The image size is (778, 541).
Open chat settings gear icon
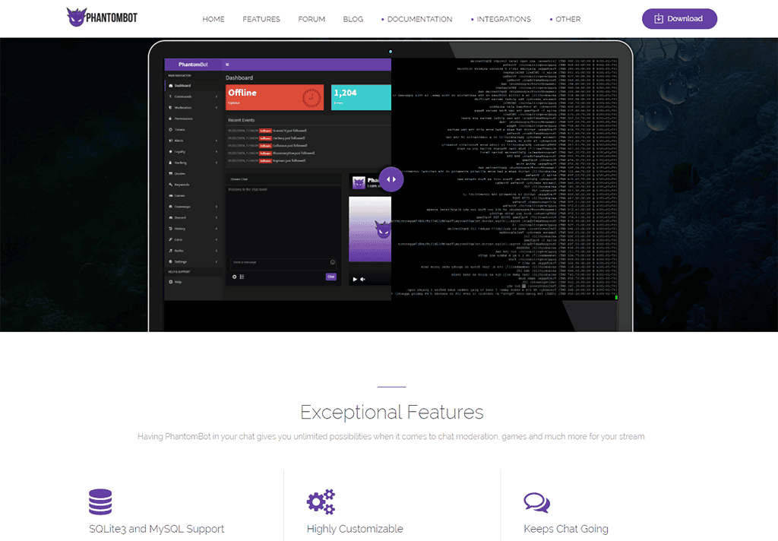[x=234, y=277]
